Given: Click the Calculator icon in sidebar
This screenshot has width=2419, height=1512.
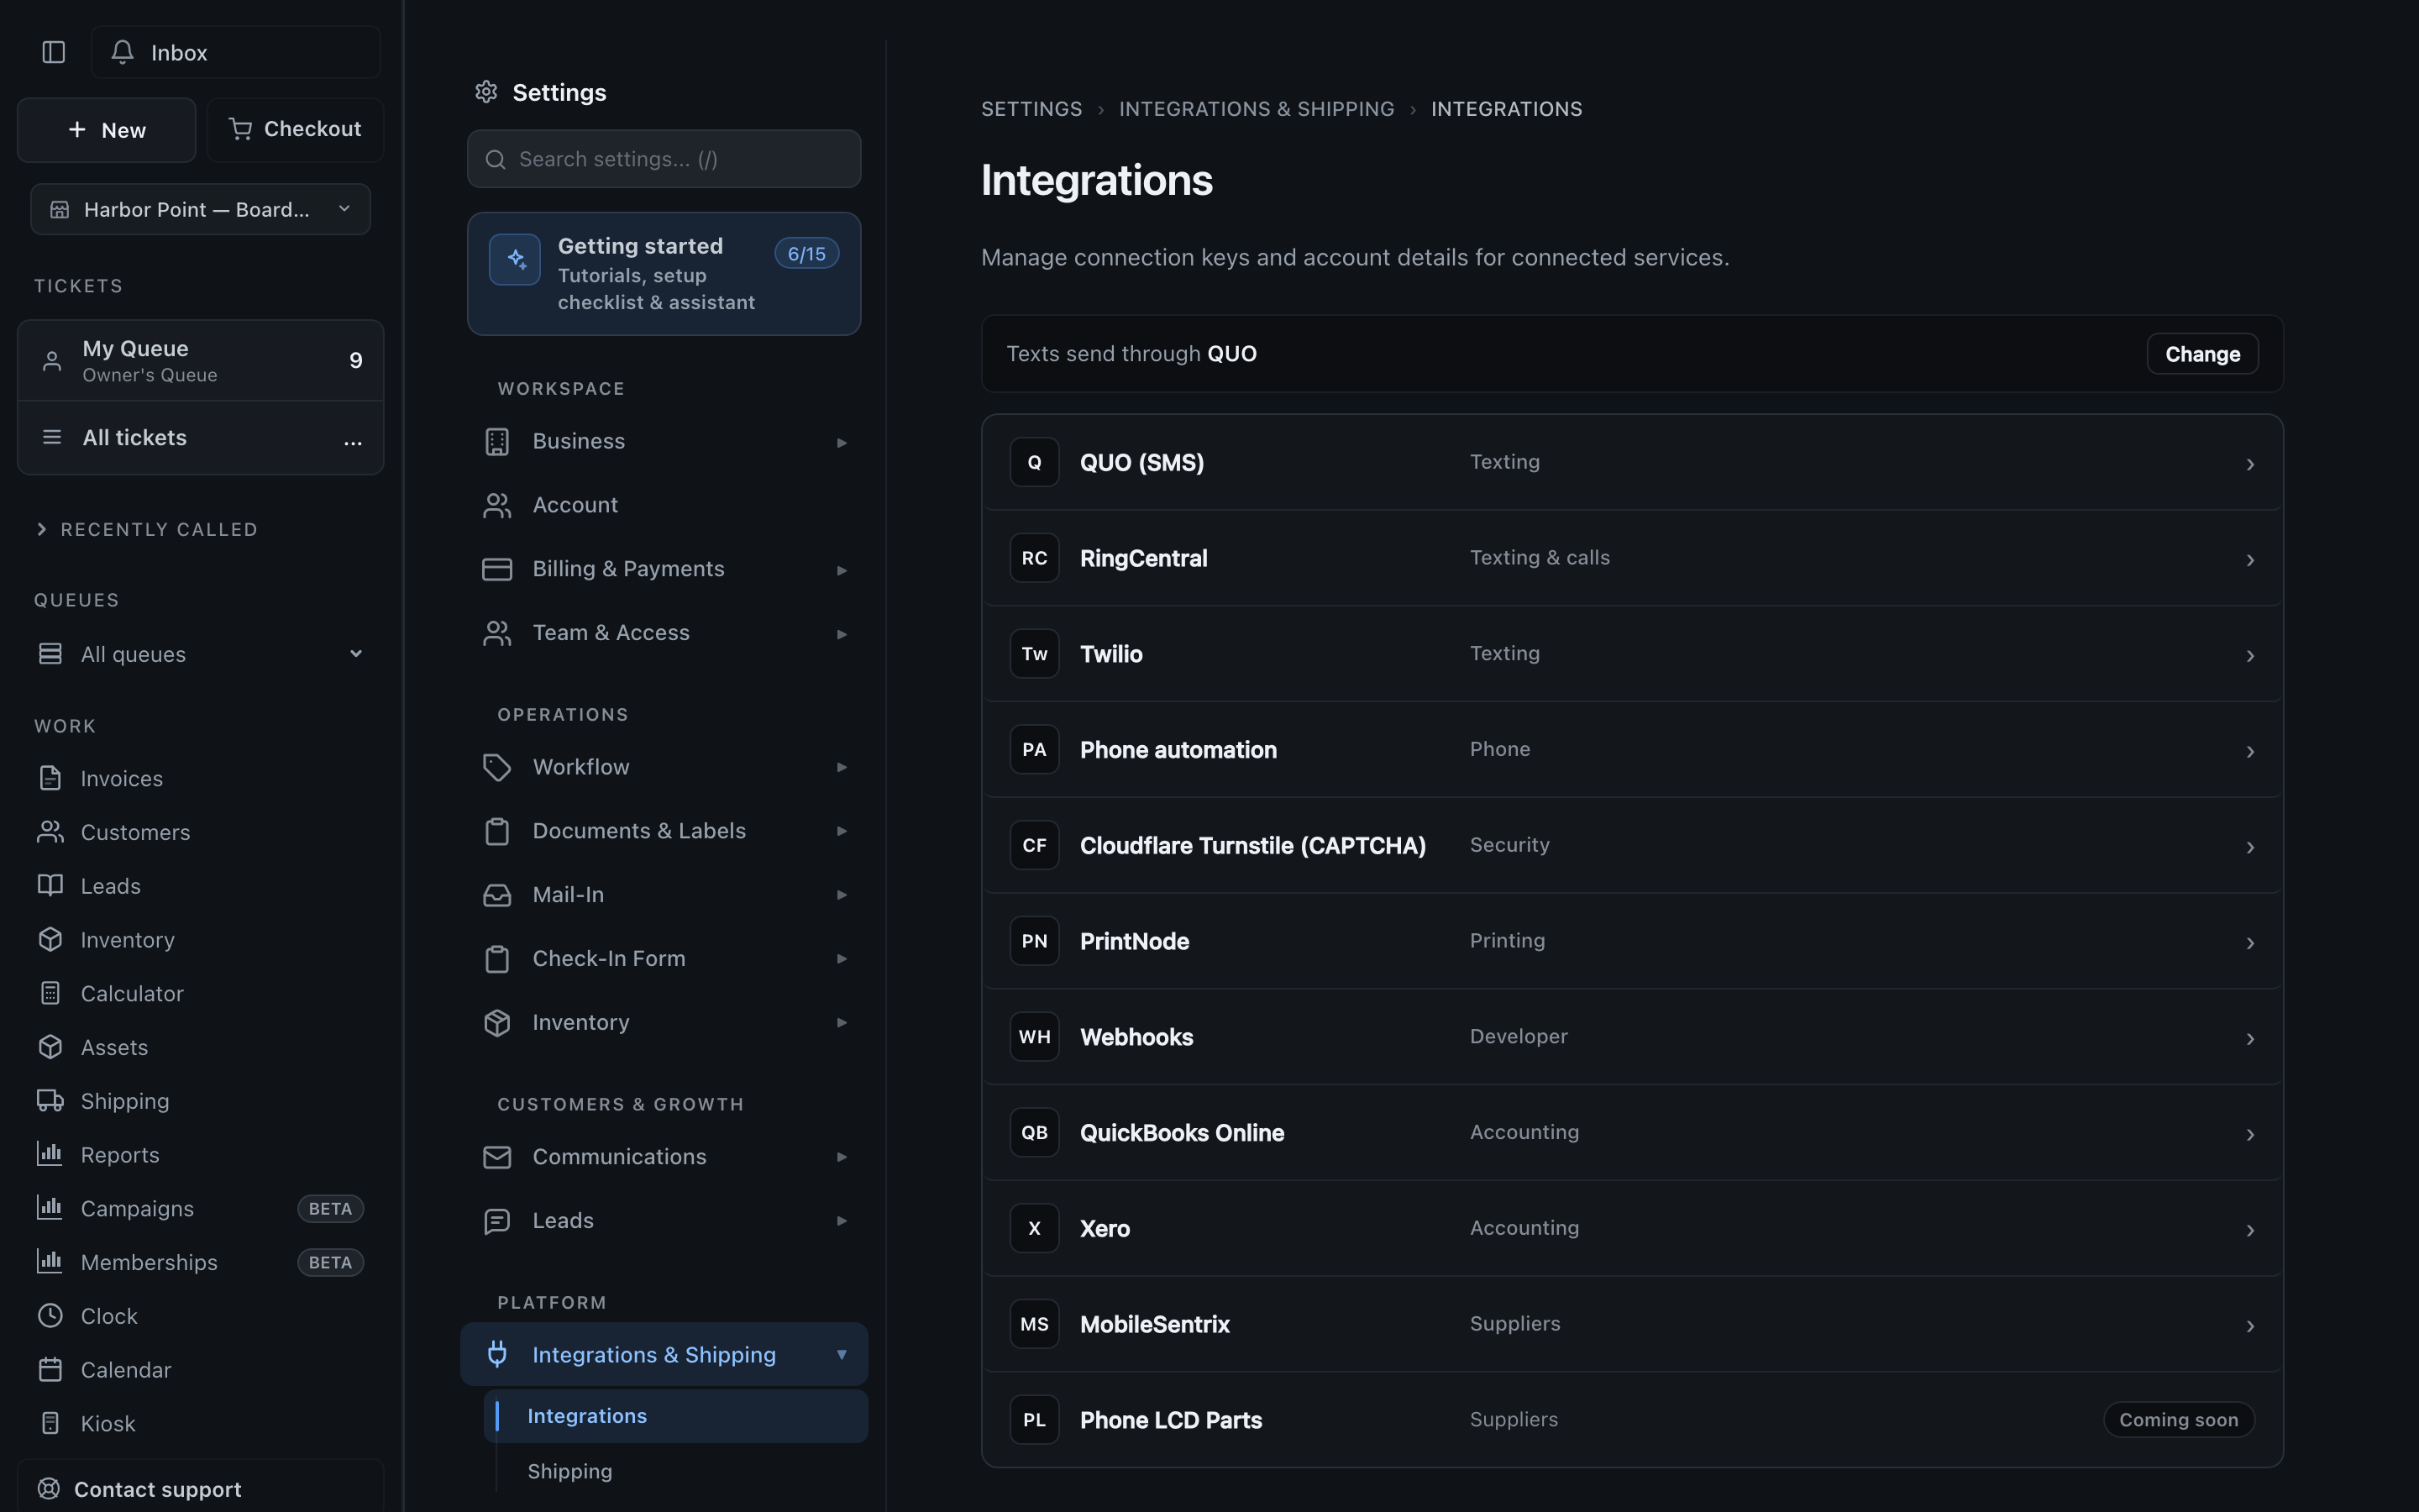Looking at the screenshot, I should [50, 993].
